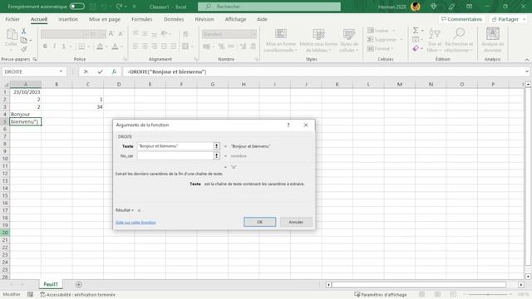Click the fill color bucket swatch
532x299 pixels.
coord(100,47)
